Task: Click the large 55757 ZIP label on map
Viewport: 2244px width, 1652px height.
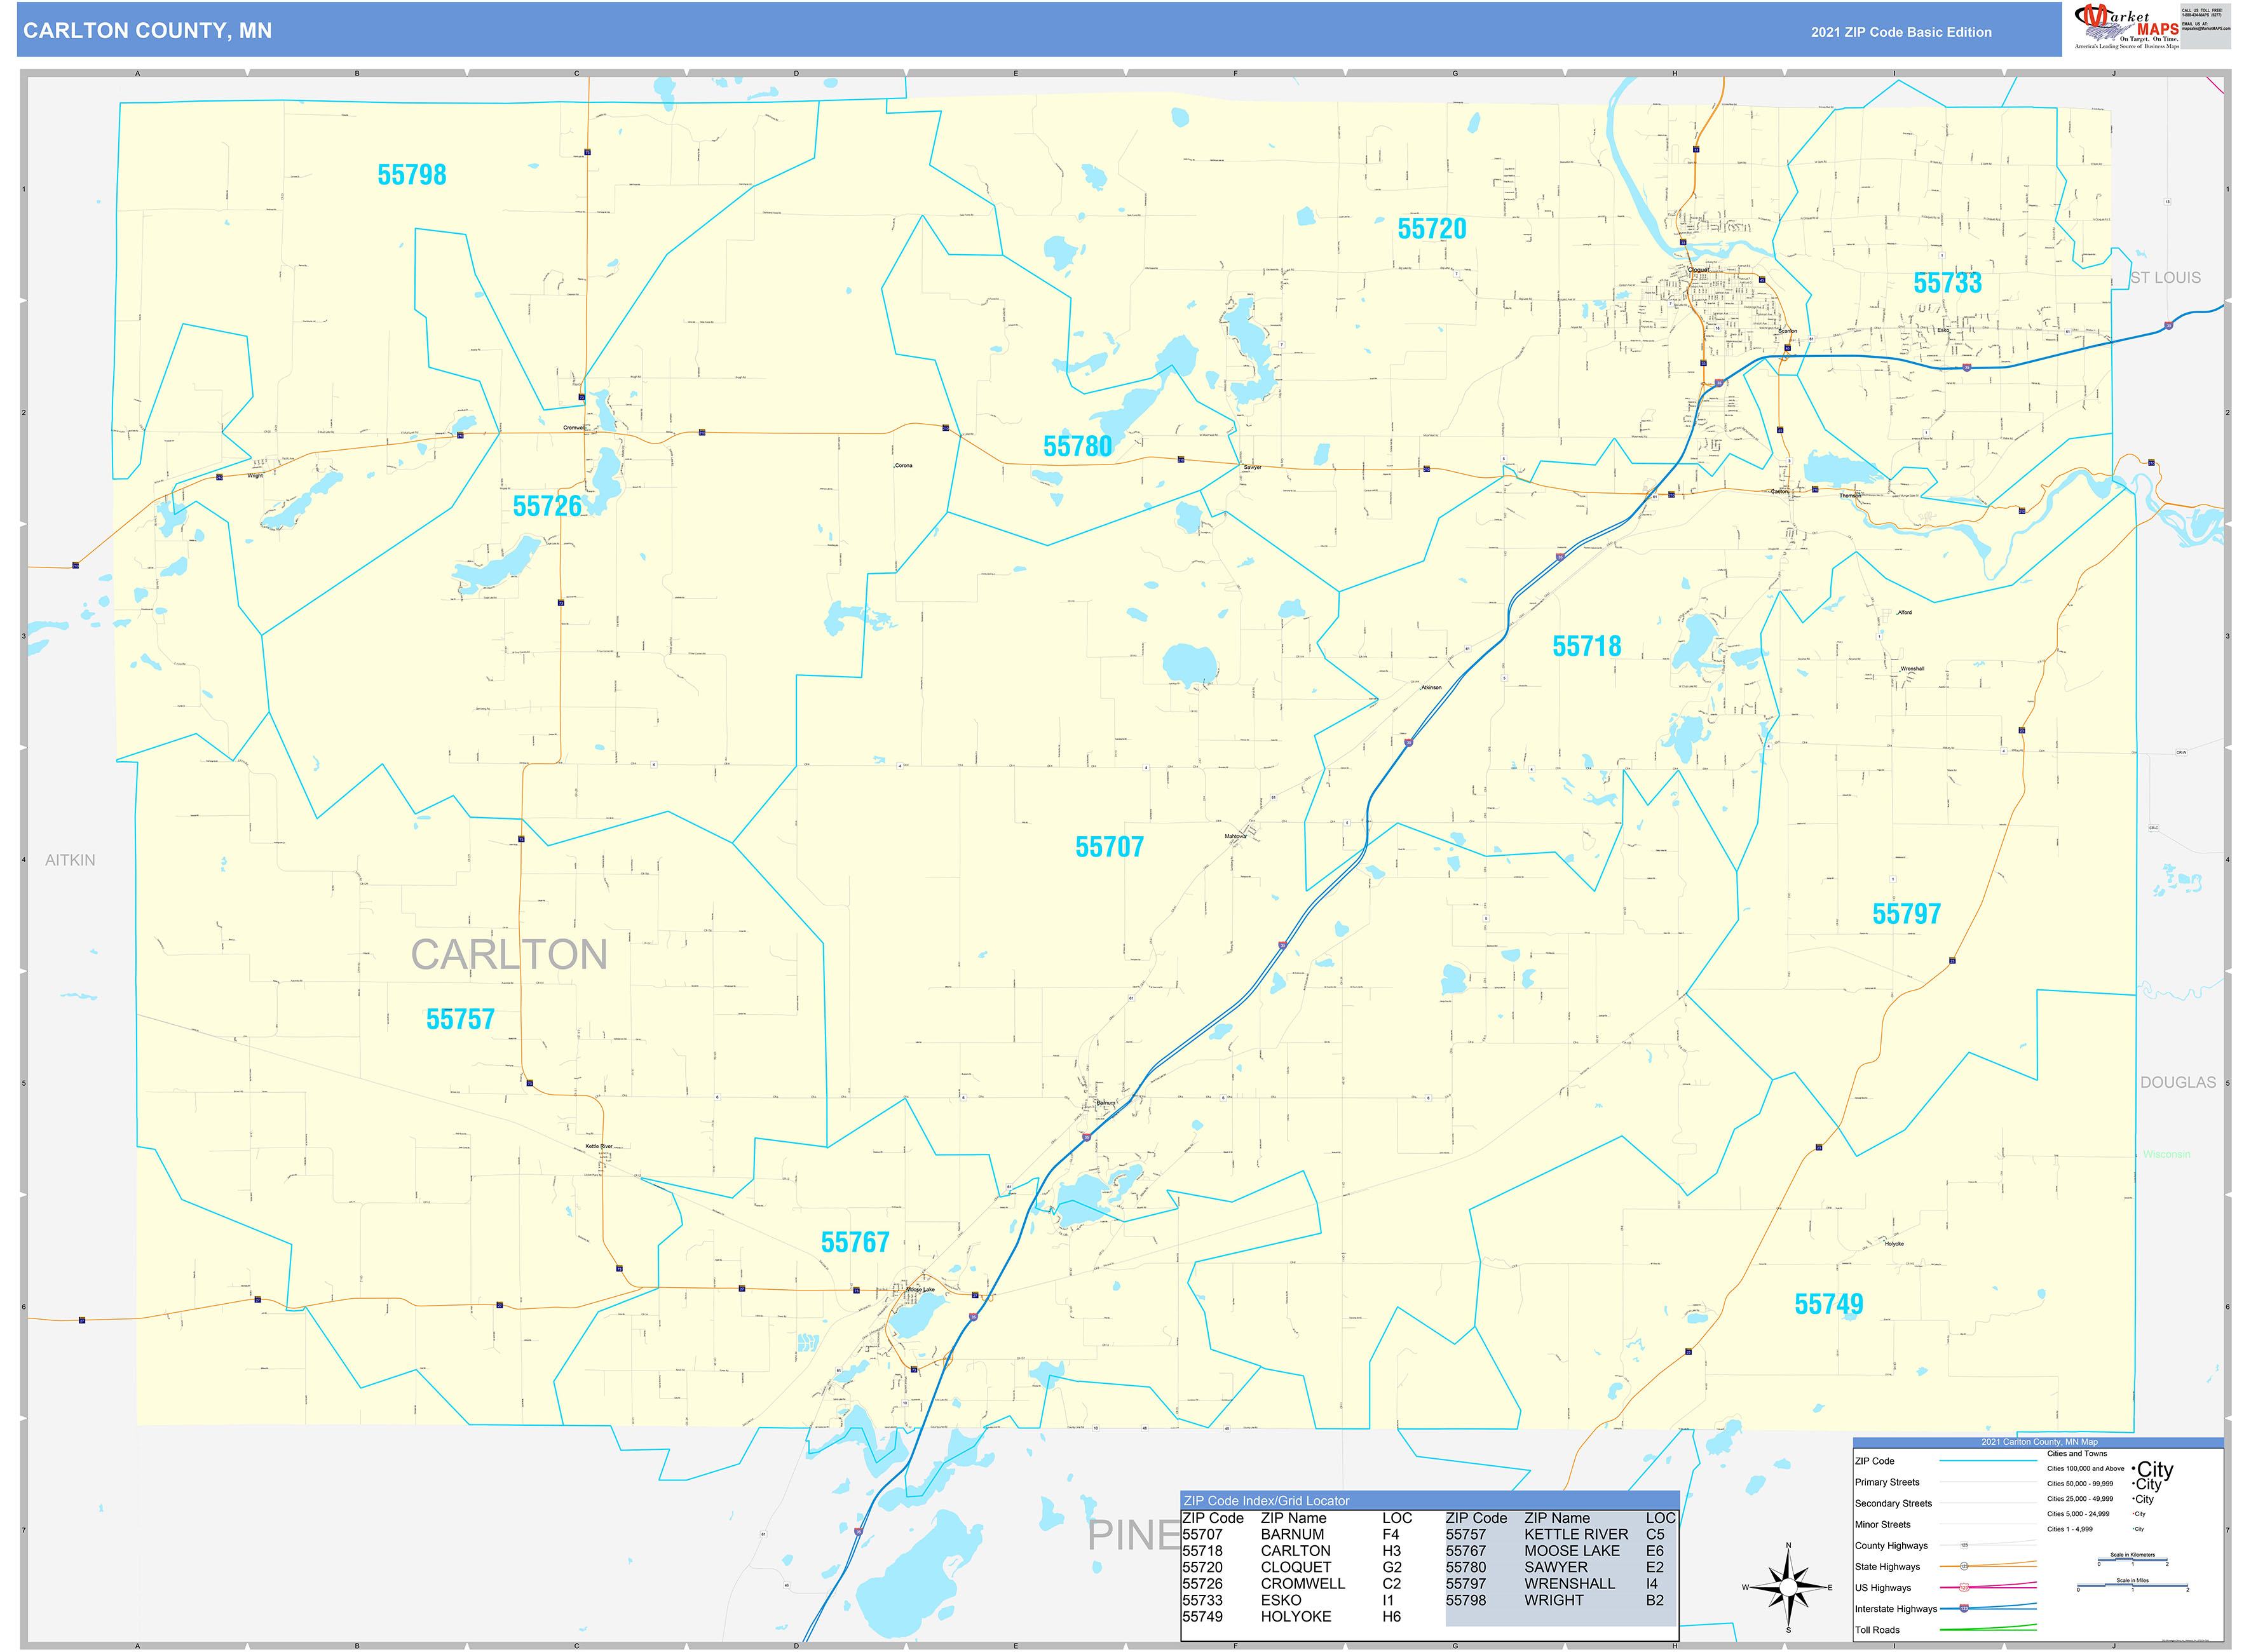Action: (460, 1019)
